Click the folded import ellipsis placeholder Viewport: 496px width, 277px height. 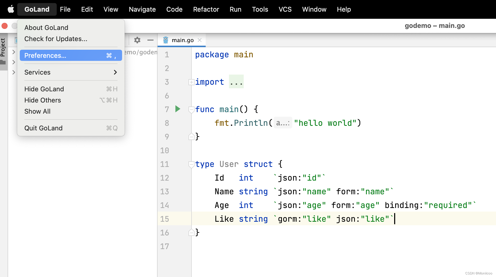(x=236, y=82)
